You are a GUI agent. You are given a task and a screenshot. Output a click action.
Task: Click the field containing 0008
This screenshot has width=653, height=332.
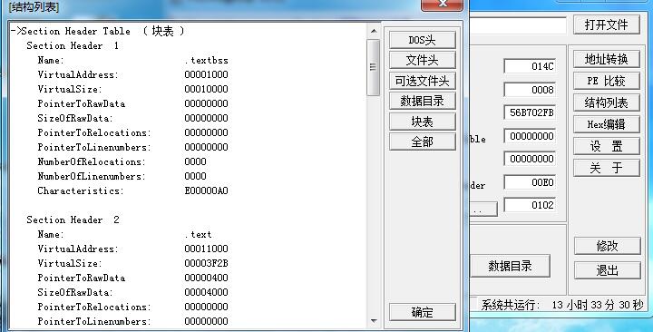[530, 90]
